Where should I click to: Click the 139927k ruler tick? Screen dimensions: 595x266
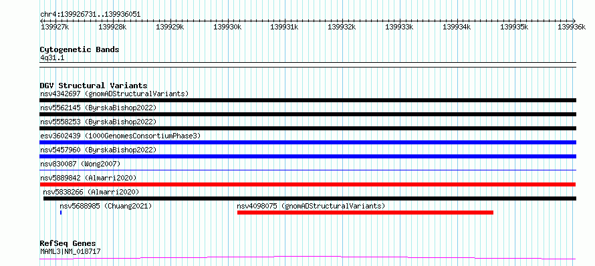pos(55,27)
